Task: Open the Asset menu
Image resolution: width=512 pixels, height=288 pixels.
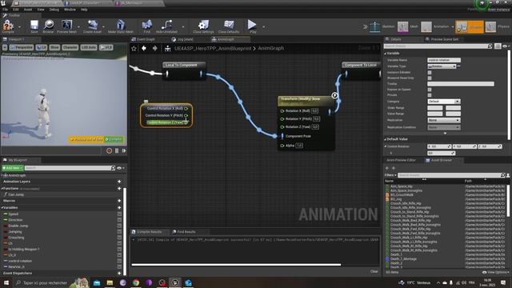Action: 28,10
